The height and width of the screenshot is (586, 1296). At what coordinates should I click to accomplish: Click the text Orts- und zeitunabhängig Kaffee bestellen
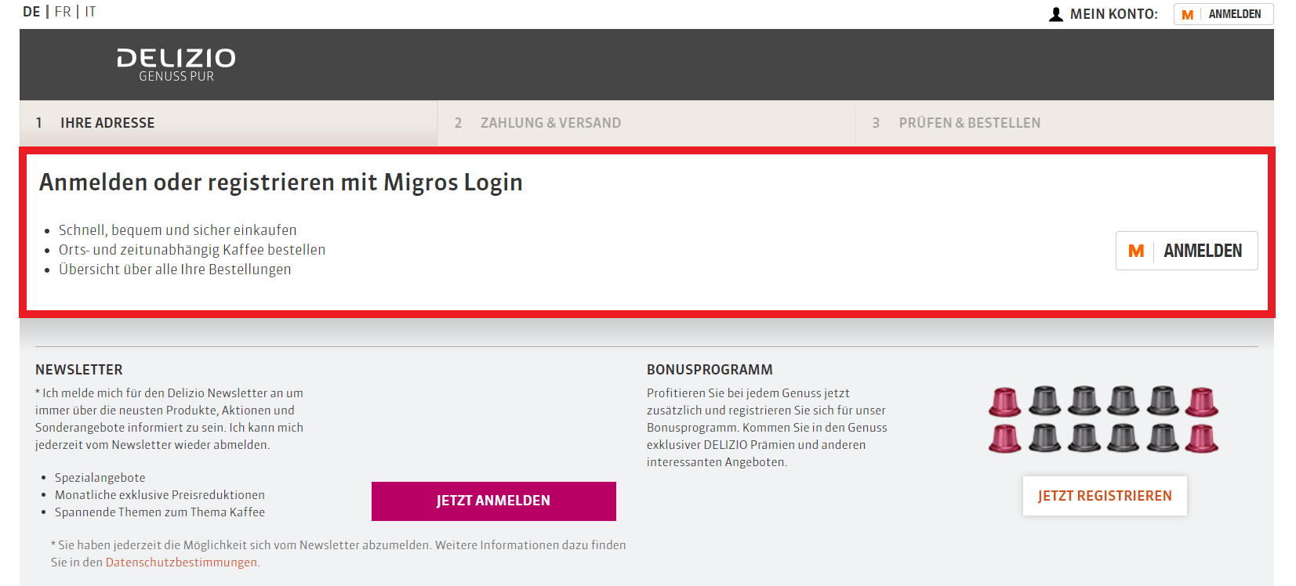click(x=192, y=250)
